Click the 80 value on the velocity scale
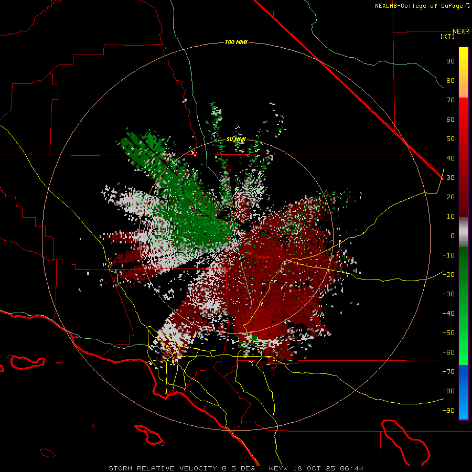 450,80
